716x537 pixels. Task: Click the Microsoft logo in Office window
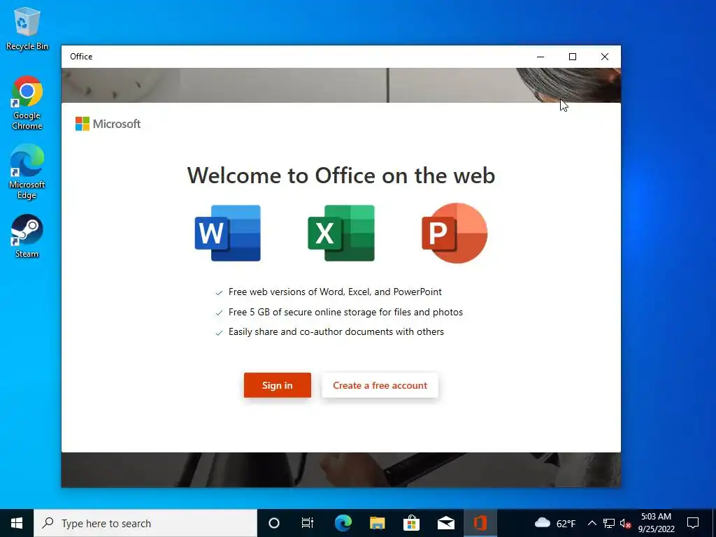tap(108, 124)
